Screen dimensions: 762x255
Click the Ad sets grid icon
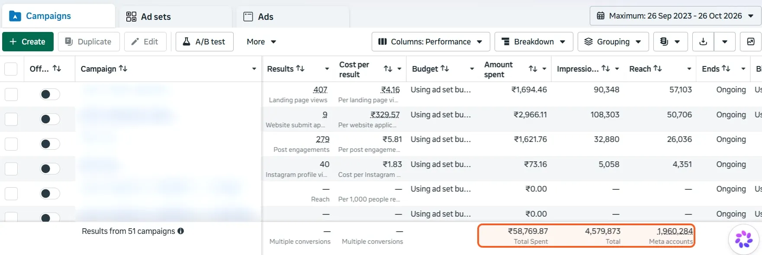[131, 17]
